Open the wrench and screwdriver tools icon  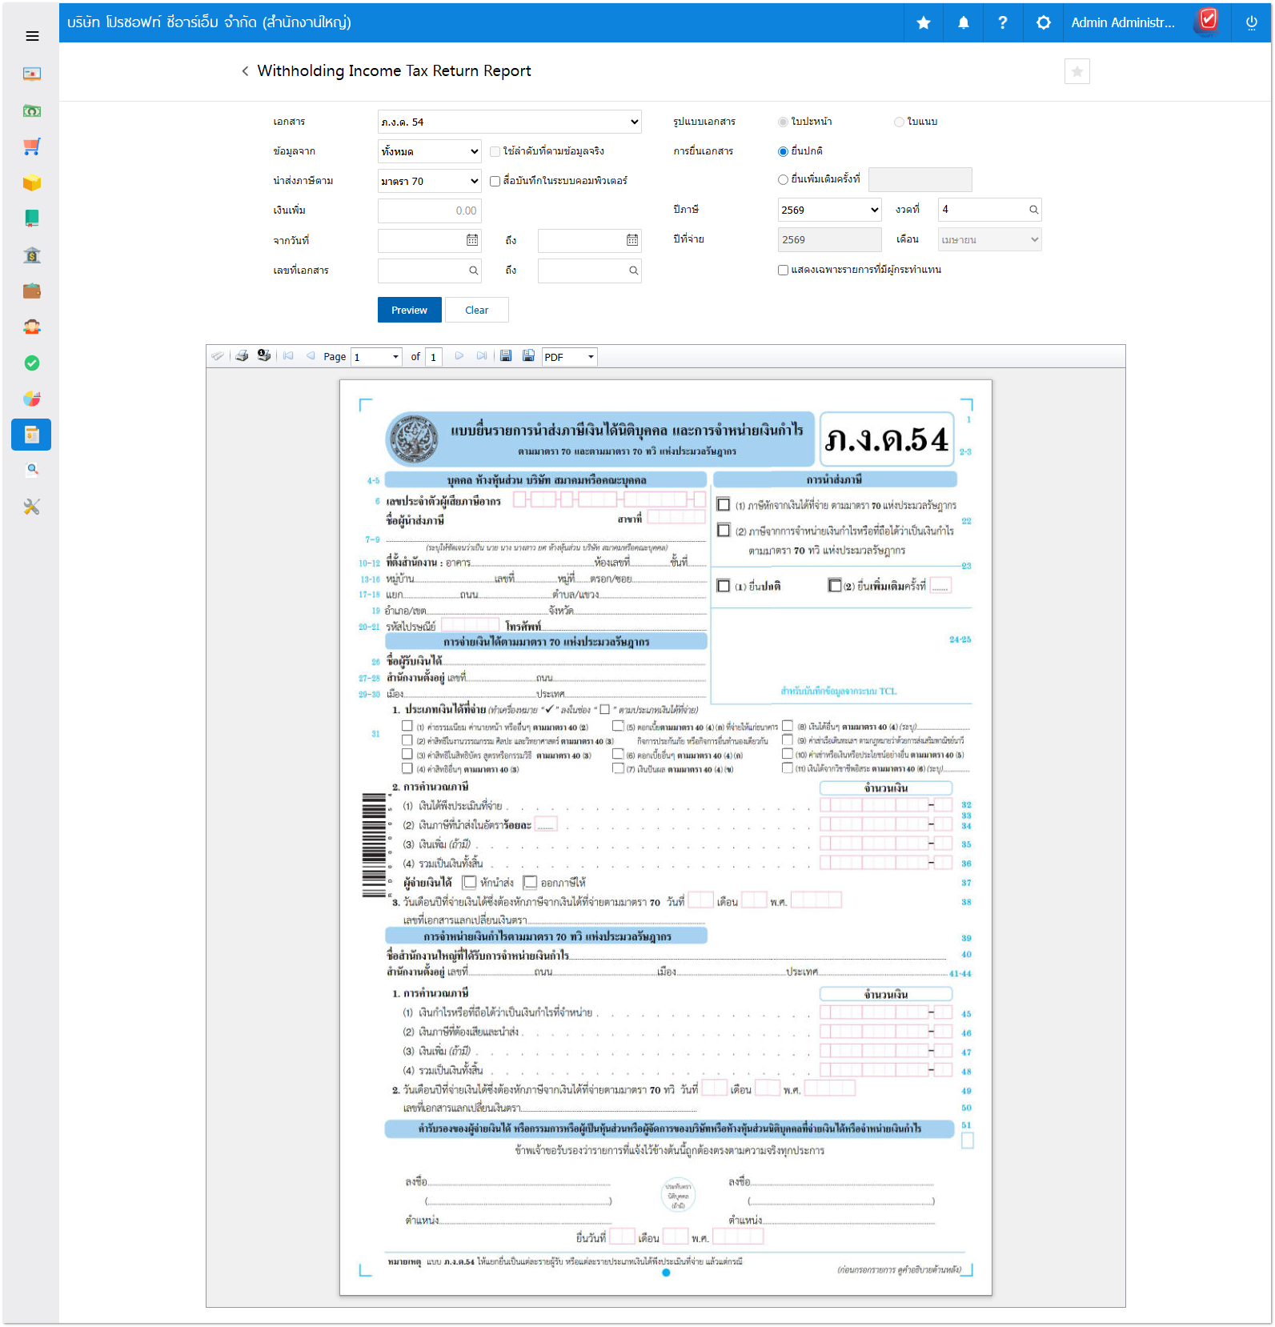point(32,507)
